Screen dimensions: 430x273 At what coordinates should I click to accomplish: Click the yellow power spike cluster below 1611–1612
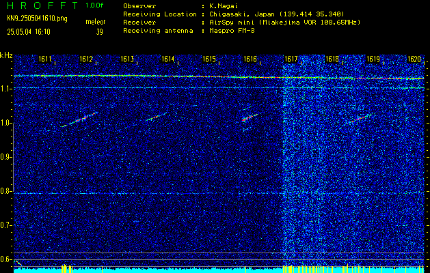click(67, 268)
